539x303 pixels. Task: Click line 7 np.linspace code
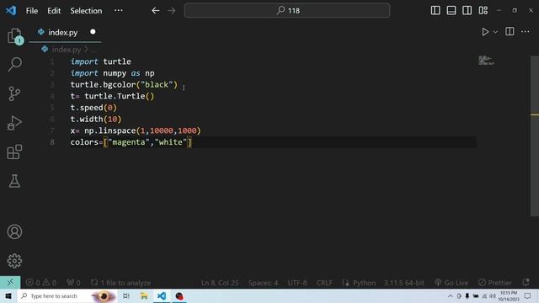(136, 130)
